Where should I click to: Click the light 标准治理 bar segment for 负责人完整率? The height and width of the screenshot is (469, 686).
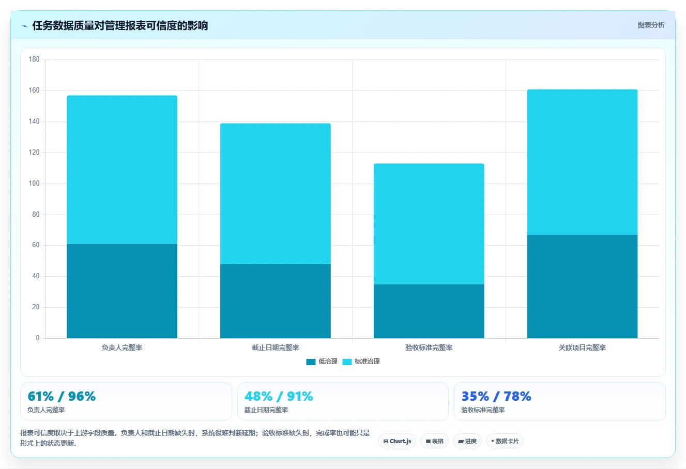pyautogui.click(x=122, y=170)
